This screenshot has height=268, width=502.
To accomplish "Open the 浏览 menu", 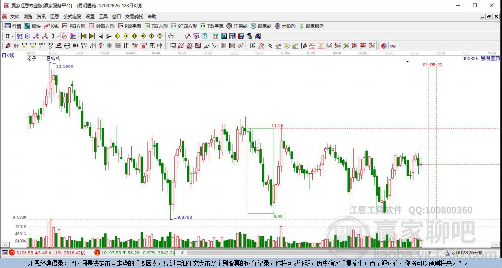I will pos(28,16).
